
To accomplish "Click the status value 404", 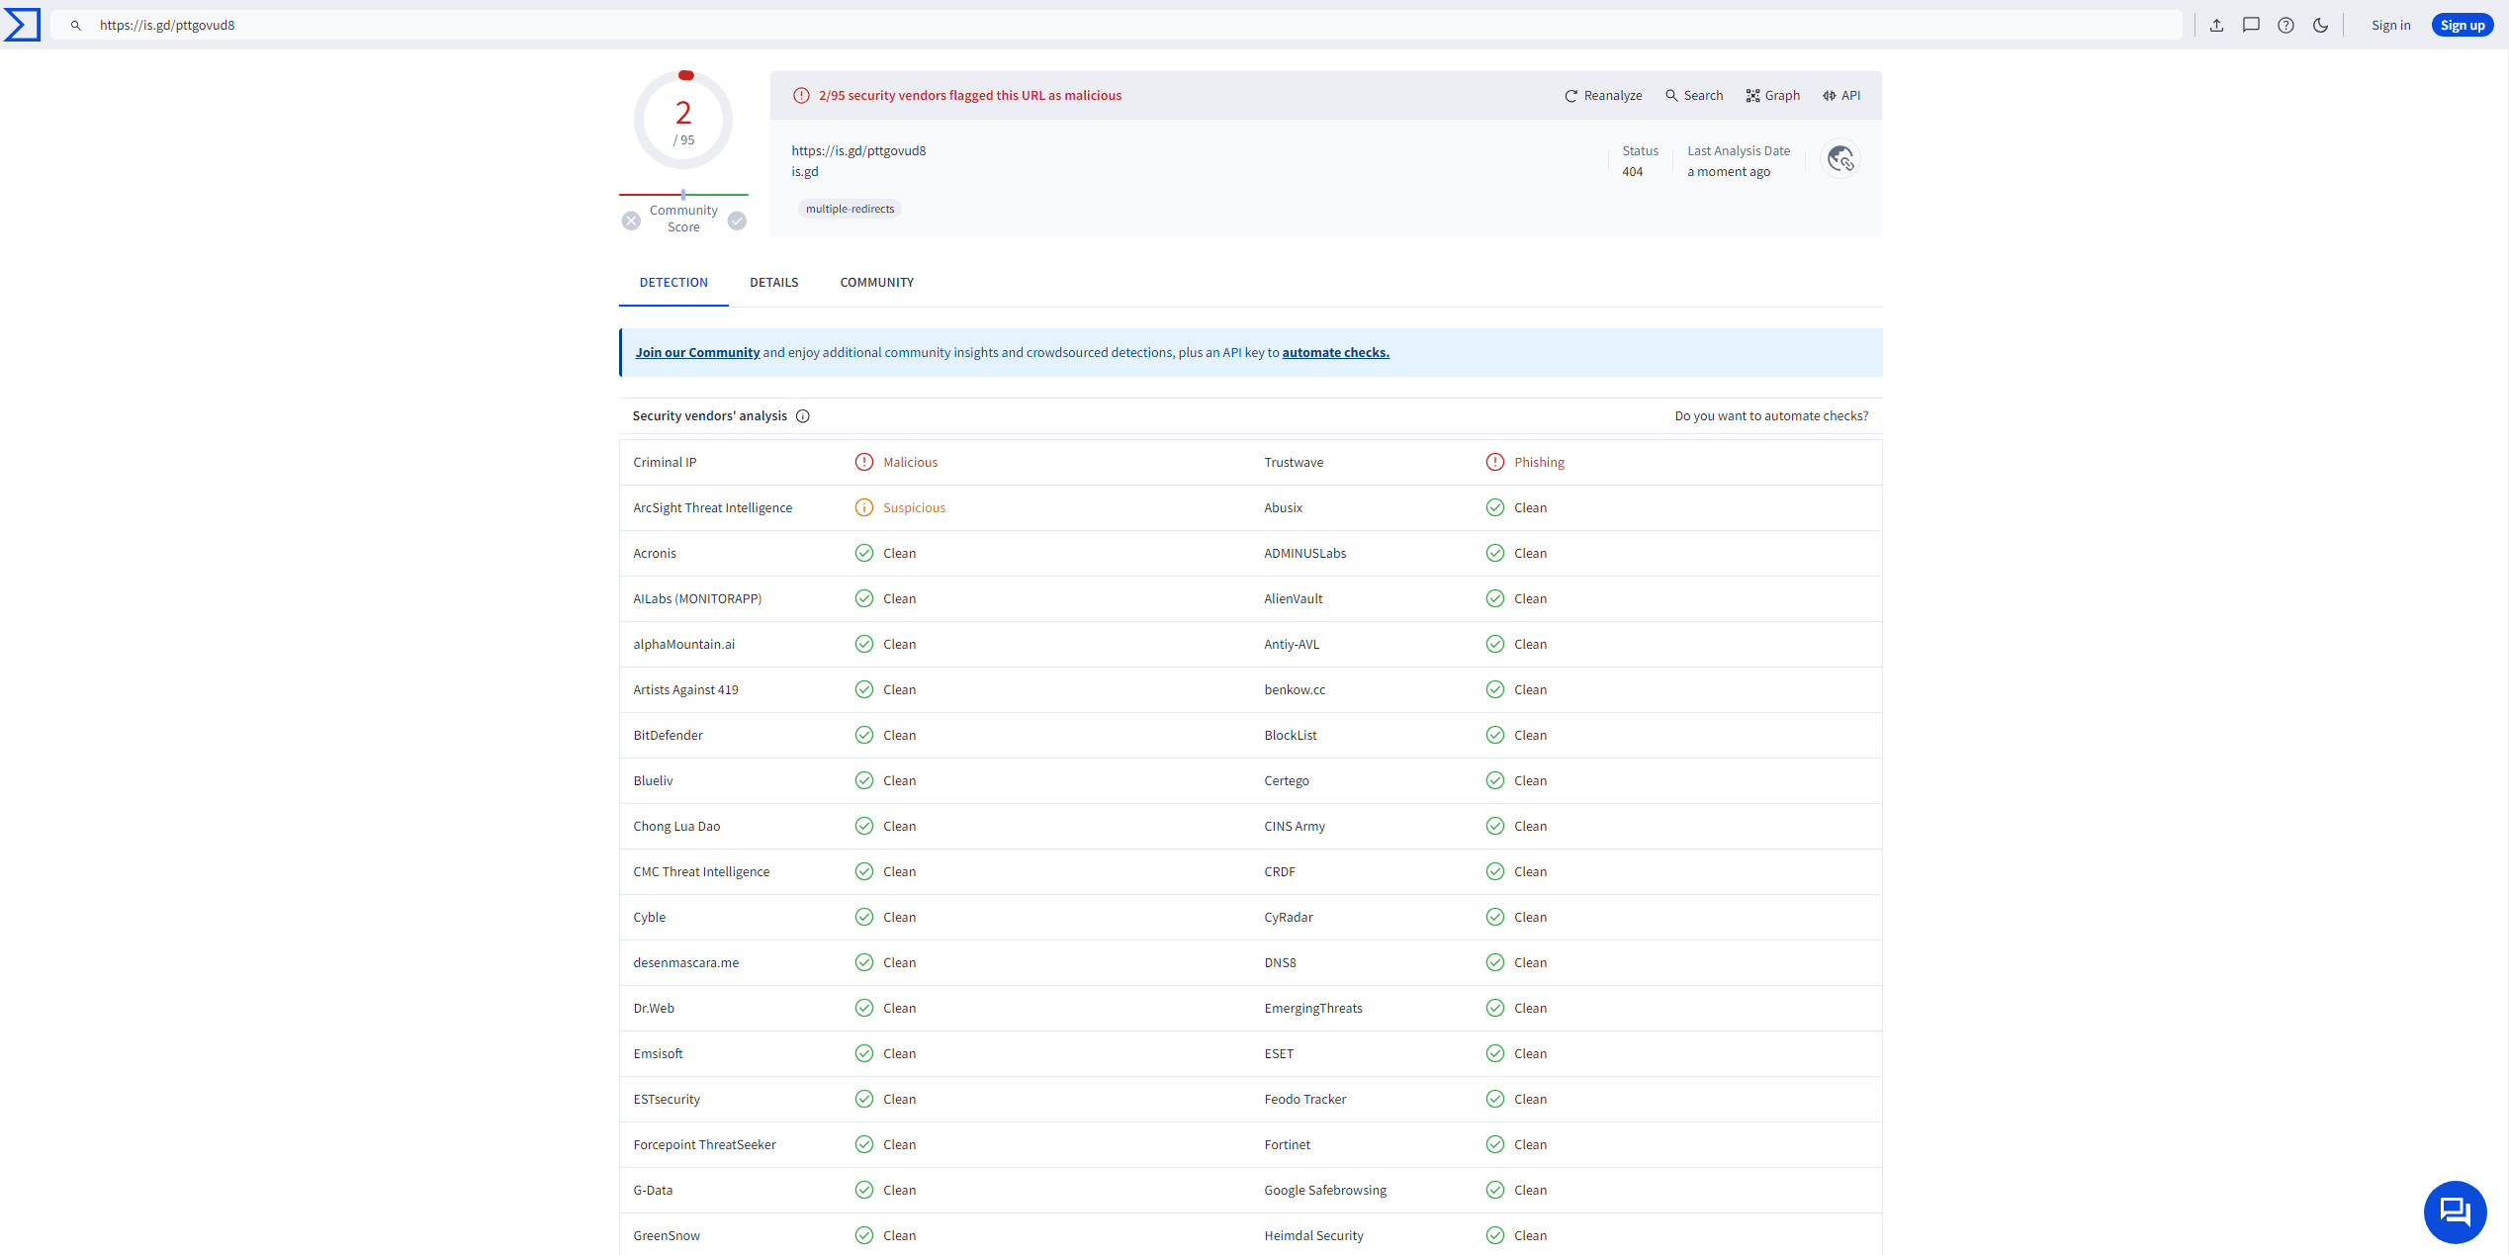I will coord(1632,172).
